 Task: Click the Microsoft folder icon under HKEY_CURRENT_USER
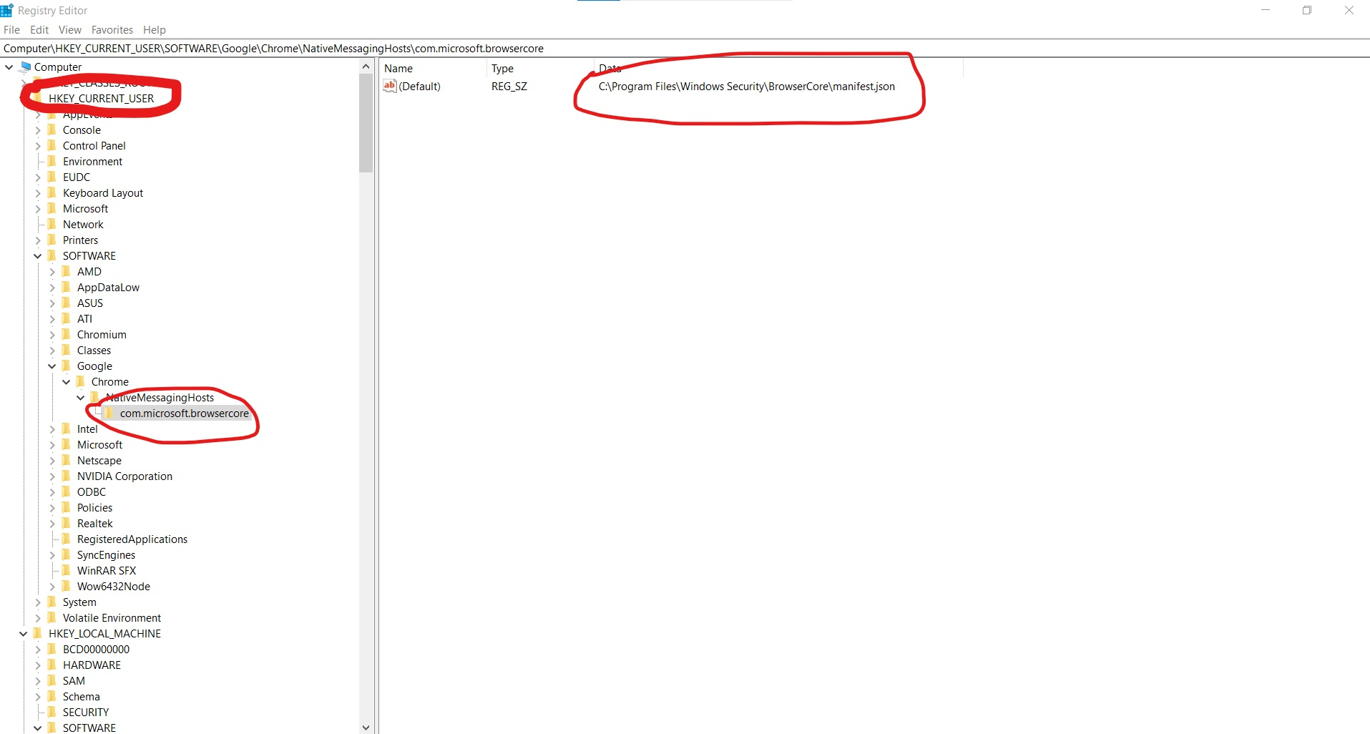click(52, 208)
